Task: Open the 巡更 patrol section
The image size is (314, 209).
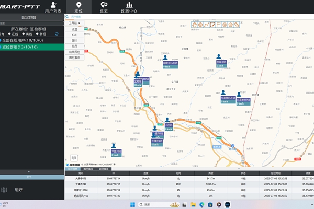Action: click(x=104, y=7)
